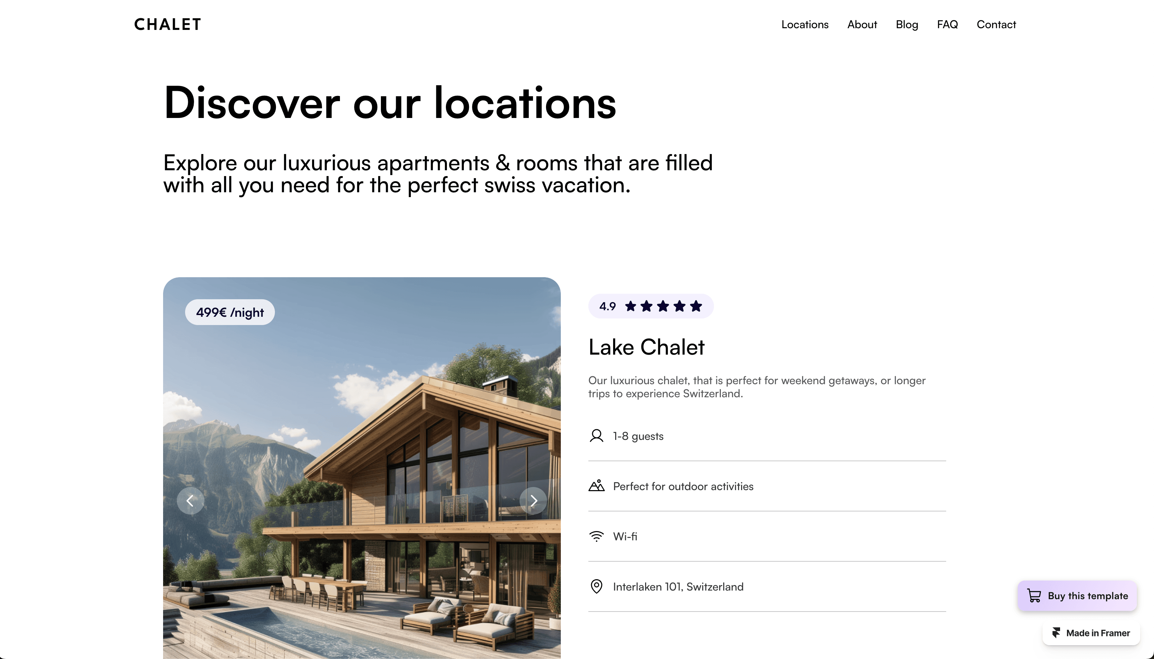The height and width of the screenshot is (659, 1154).
Task: Click the CHALET logo
Action: (168, 24)
